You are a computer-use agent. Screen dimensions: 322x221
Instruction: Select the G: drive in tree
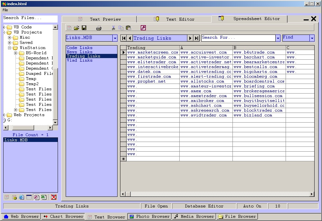[x=10, y=120]
